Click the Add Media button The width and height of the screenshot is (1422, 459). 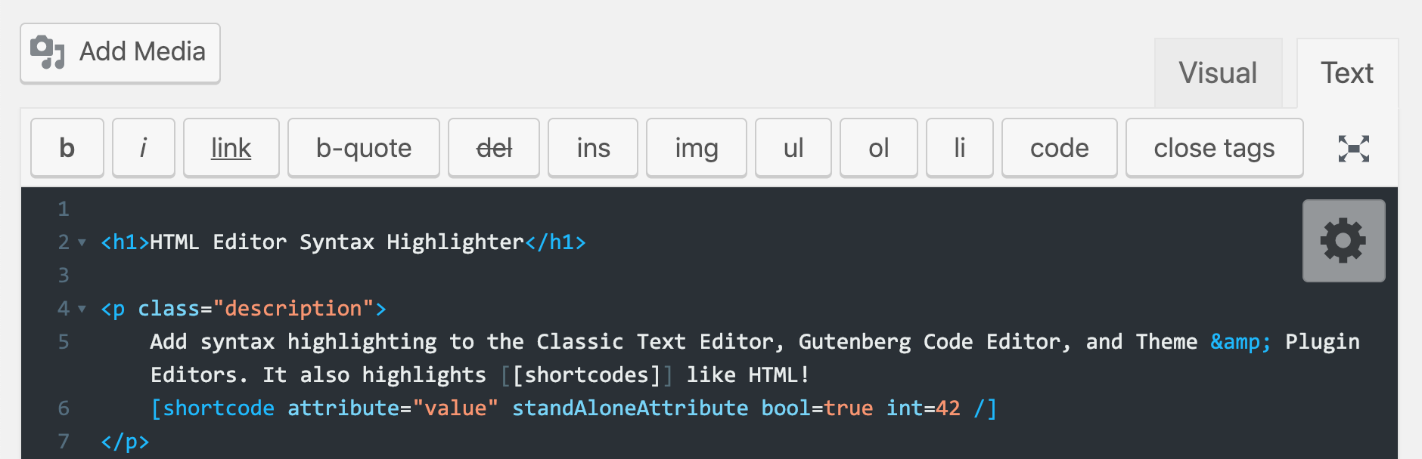(x=120, y=53)
